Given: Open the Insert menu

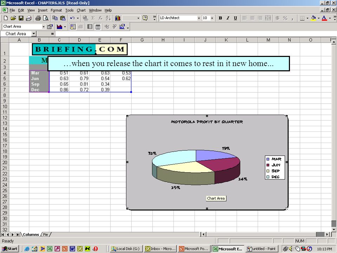Looking at the screenshot, I should pos(42,10).
